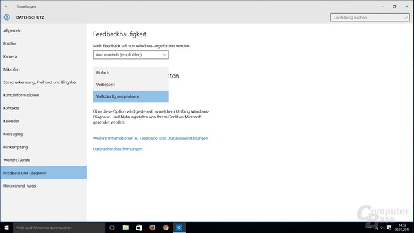The height and width of the screenshot is (233, 414).
Task: Go back with the arrow icon
Action: 7,6
